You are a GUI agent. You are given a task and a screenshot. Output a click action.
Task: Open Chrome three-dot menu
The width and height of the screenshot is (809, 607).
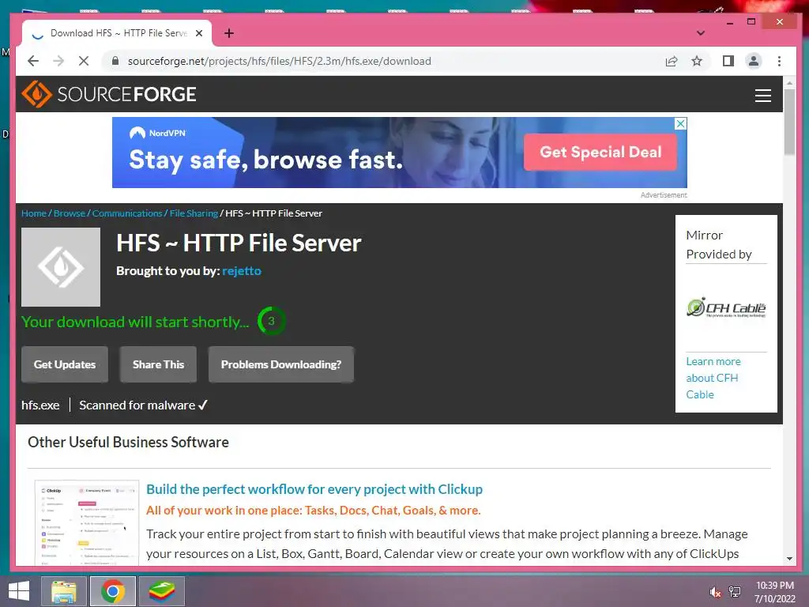779,62
